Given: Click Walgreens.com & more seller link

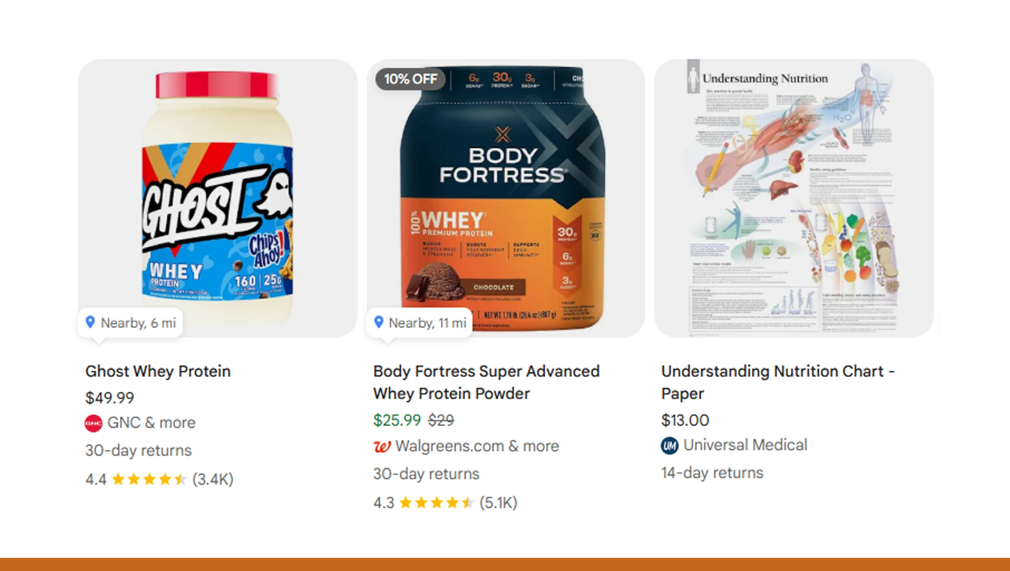Looking at the screenshot, I should pos(477,446).
